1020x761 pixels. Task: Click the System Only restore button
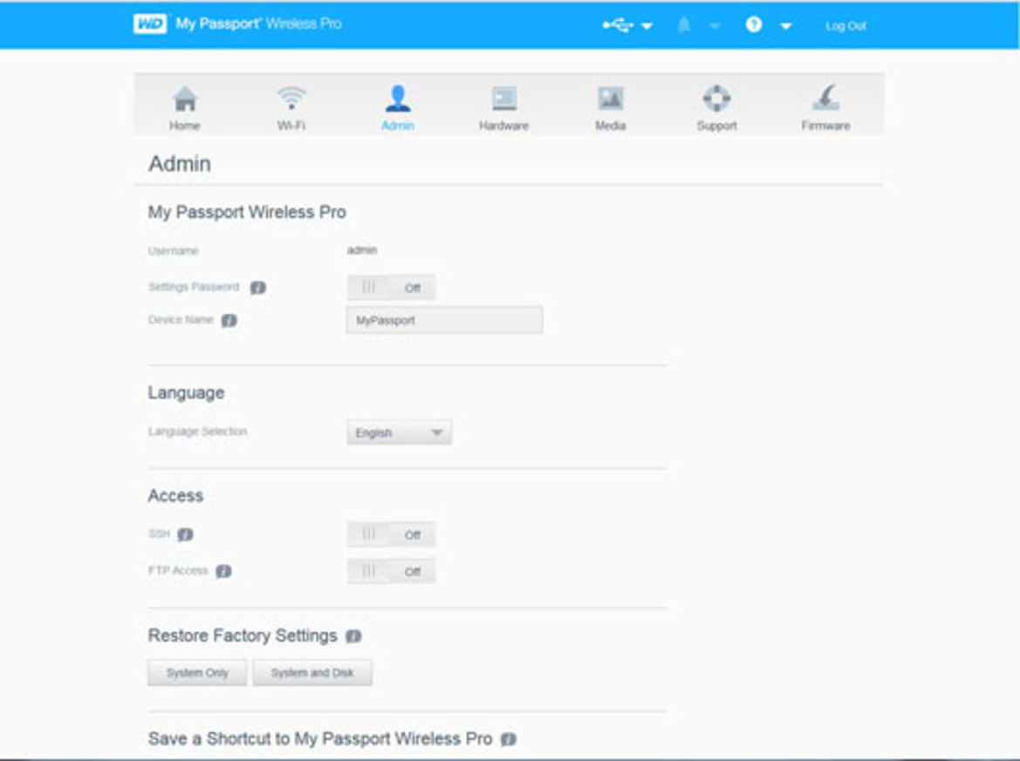tap(197, 673)
